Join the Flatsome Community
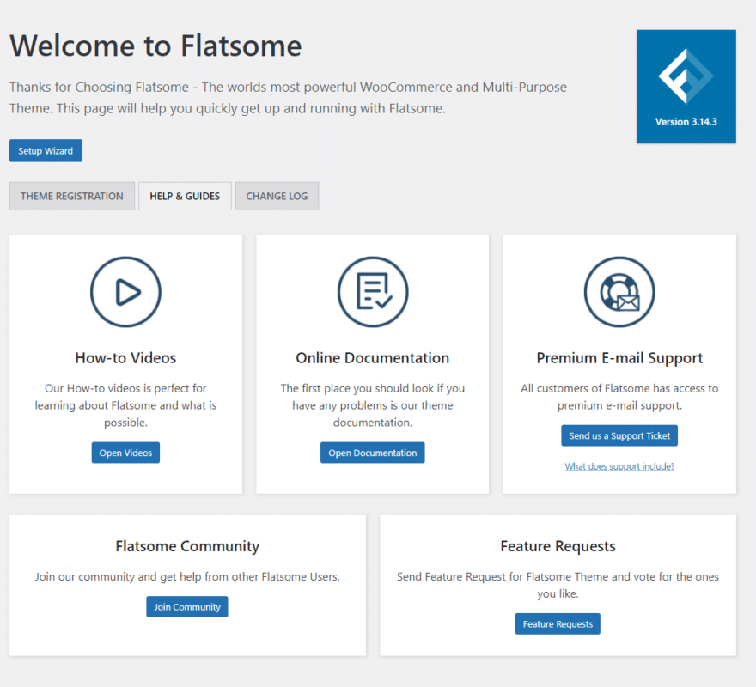Screen dimensions: 756x687 186,606
